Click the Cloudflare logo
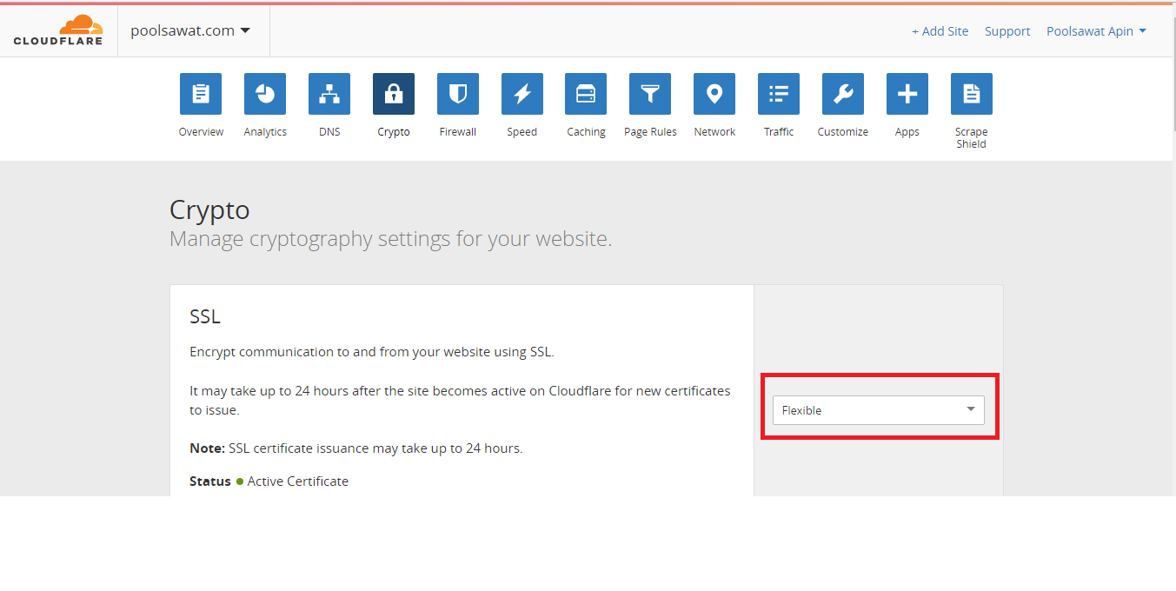Viewport: 1176px width, 591px height. [x=58, y=30]
